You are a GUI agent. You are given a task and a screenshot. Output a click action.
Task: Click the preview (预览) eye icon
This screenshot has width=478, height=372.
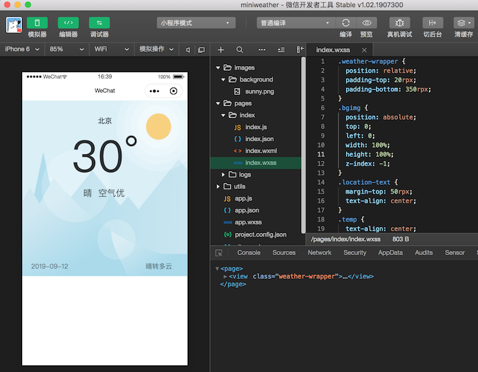(366, 23)
